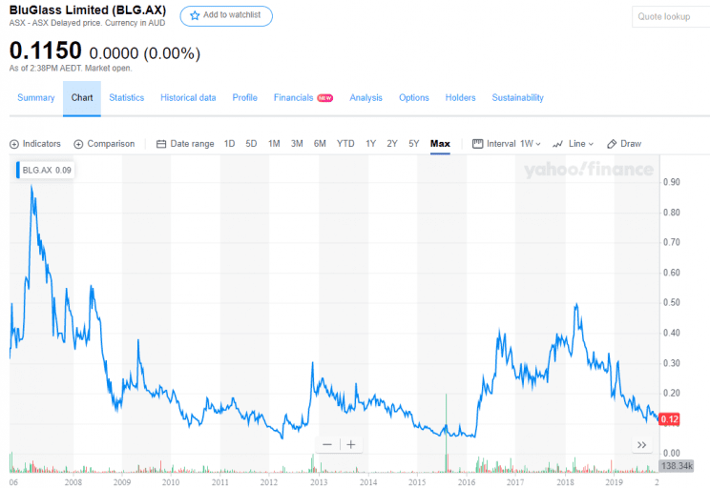Set chart range to 2Y

(x=392, y=144)
